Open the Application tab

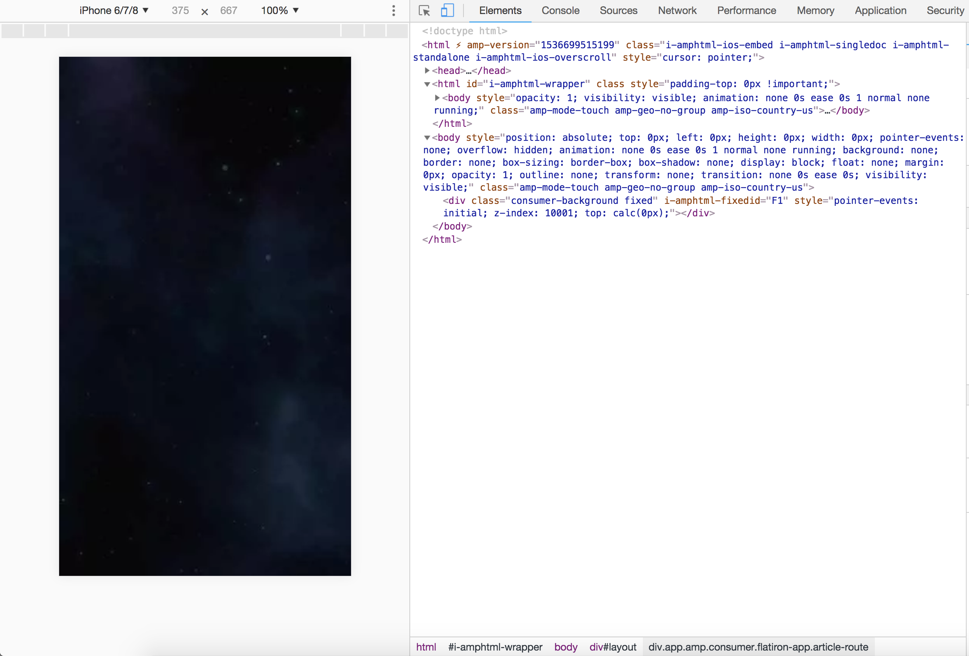(880, 11)
